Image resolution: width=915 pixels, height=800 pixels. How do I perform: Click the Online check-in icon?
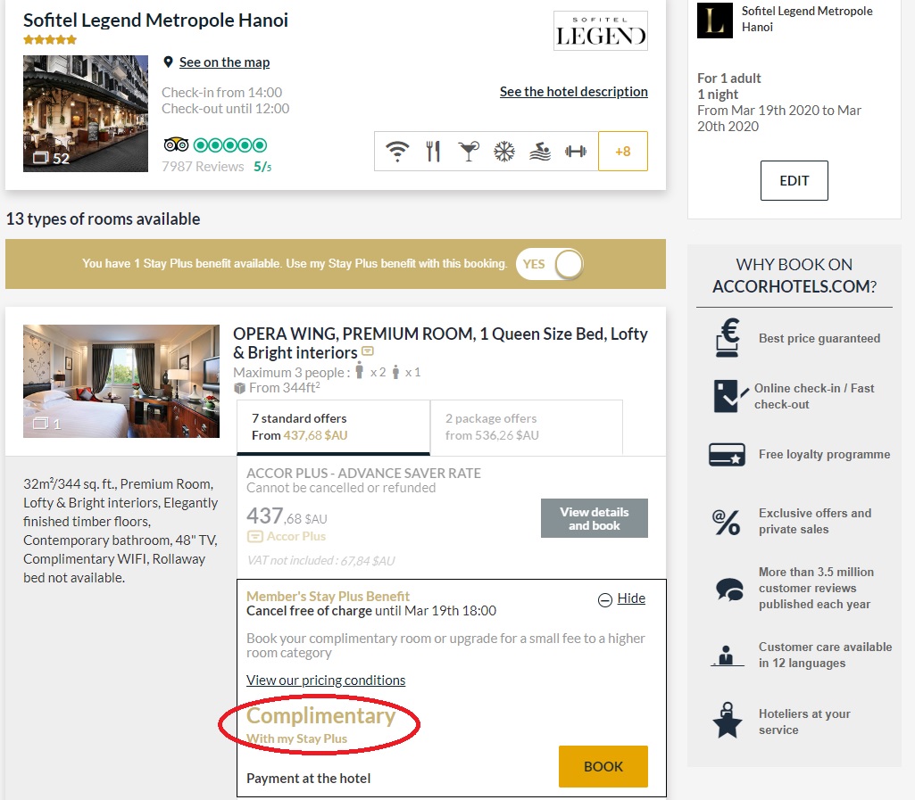tap(730, 396)
